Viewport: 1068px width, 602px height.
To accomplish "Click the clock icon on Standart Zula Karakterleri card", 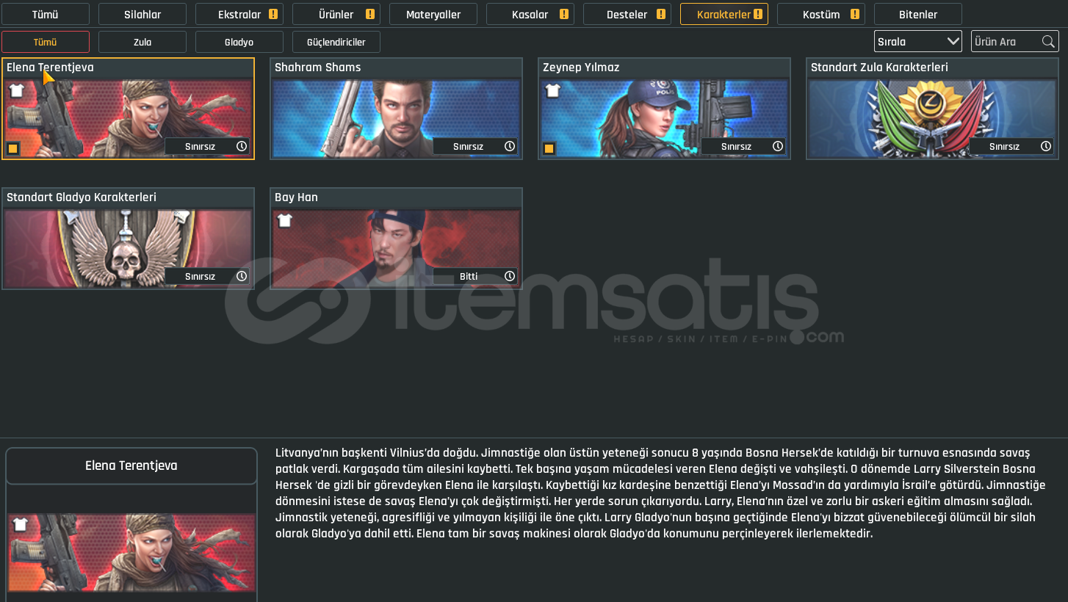I will coord(1046,146).
